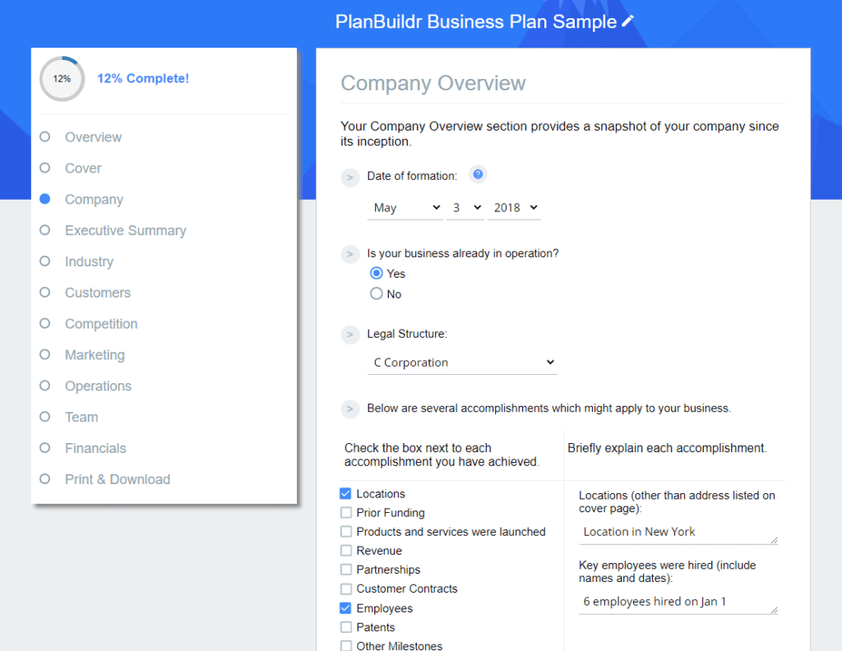Open the Industry section in sidebar
This screenshot has width=842, height=651.
tap(89, 261)
